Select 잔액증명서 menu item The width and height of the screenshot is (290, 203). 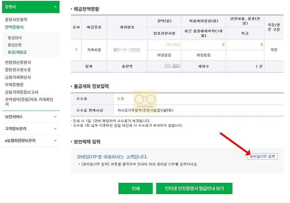[14, 27]
